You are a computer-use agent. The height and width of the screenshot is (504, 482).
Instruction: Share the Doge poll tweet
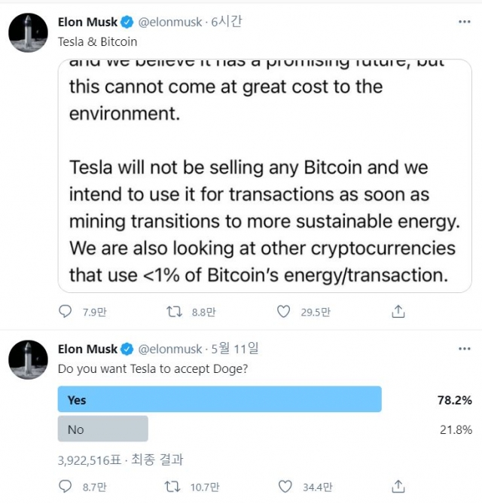pyautogui.click(x=398, y=487)
